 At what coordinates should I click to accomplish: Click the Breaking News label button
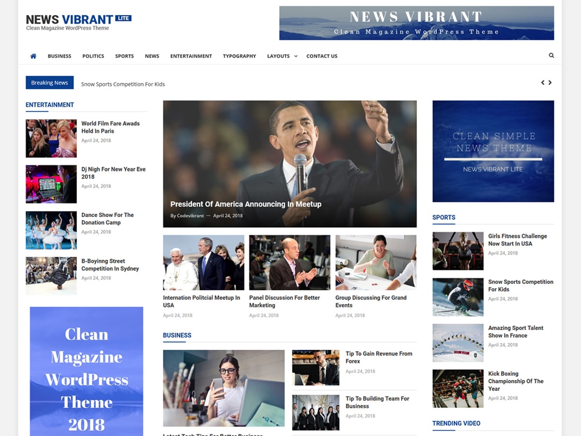pyautogui.click(x=49, y=82)
